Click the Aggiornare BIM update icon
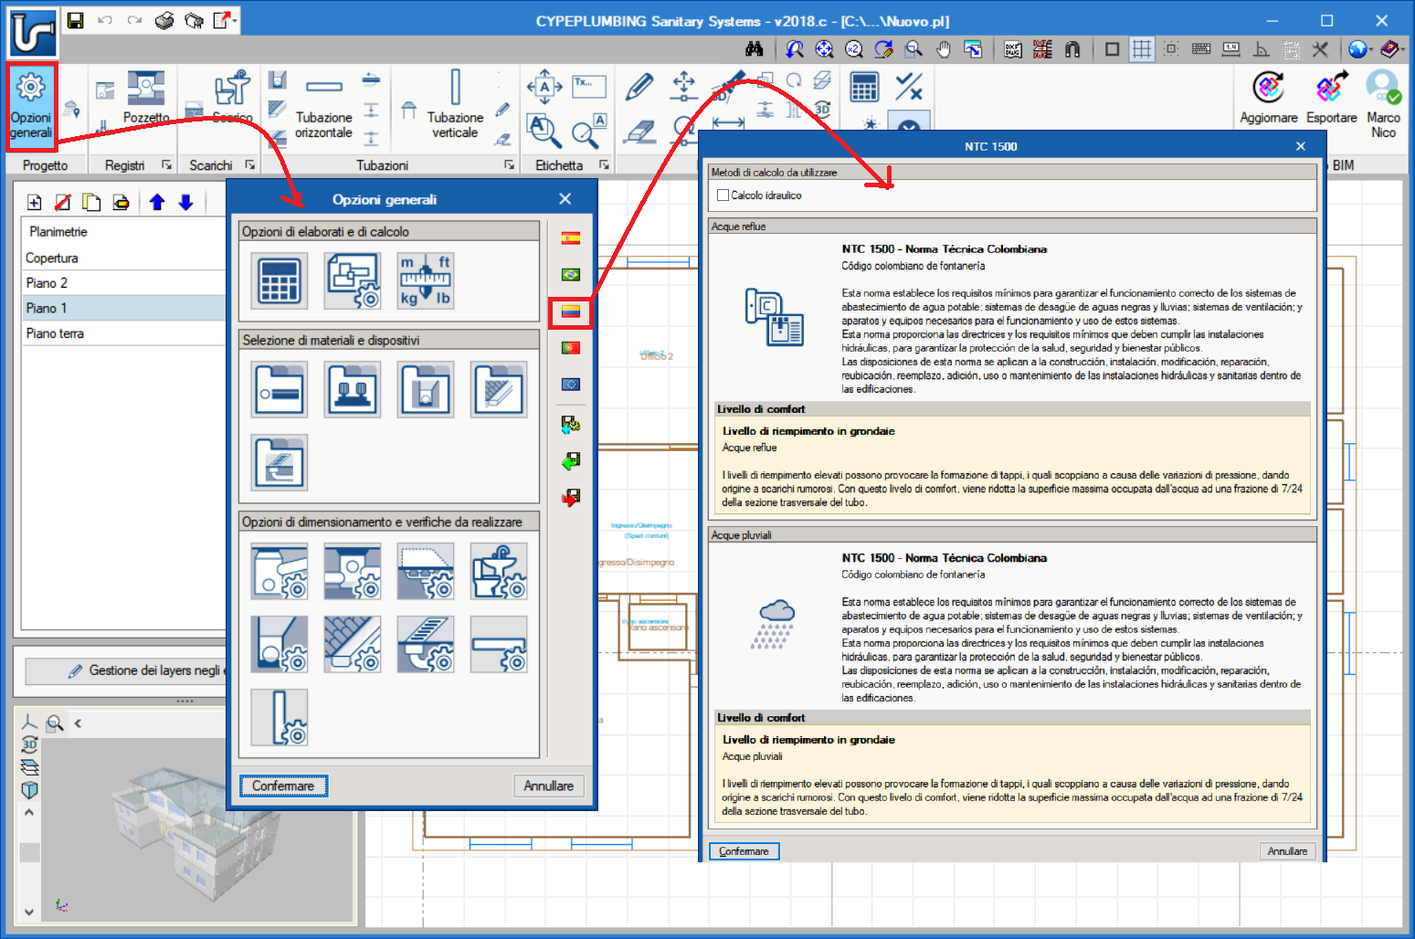 point(1268,98)
